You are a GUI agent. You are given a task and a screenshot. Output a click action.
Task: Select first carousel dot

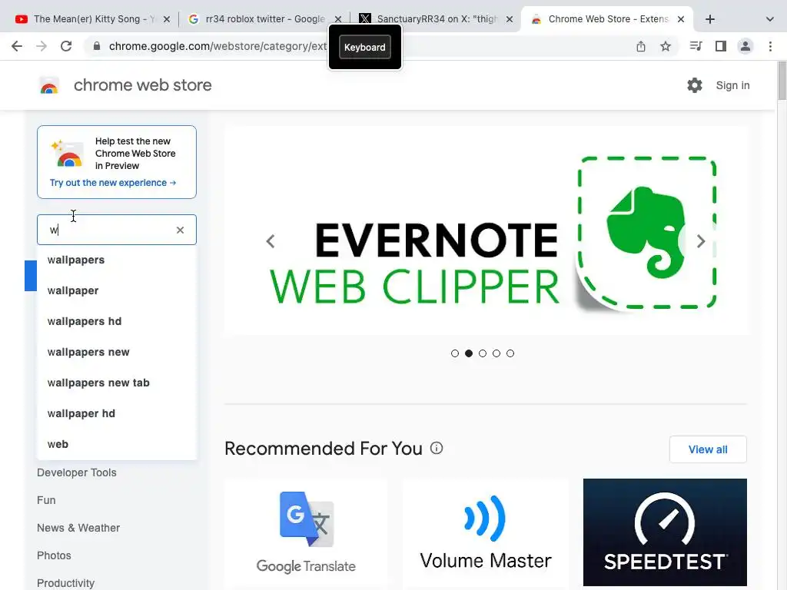455,353
